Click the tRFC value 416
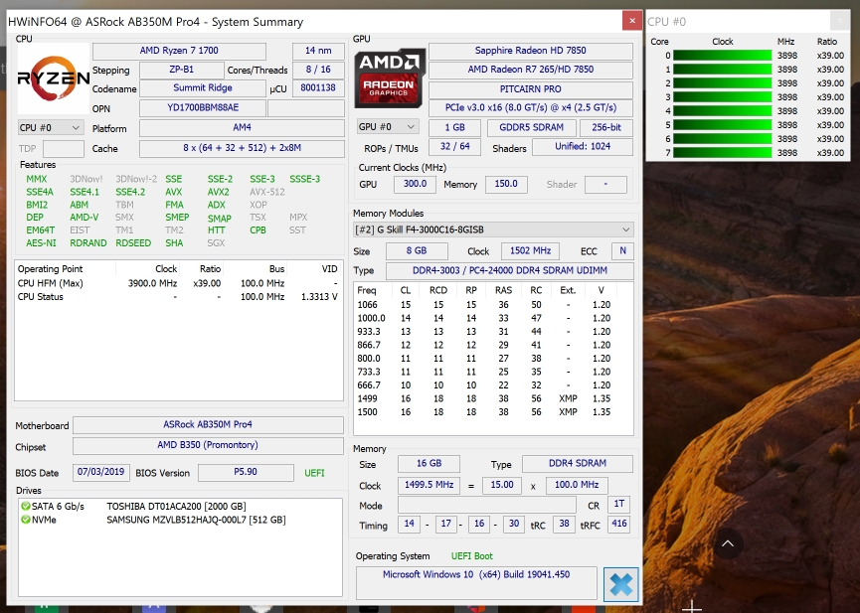The height and width of the screenshot is (613, 860). (619, 524)
